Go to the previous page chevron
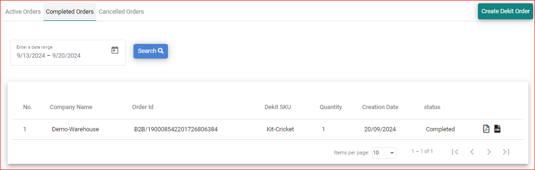The width and height of the screenshot is (535, 170). point(472,152)
